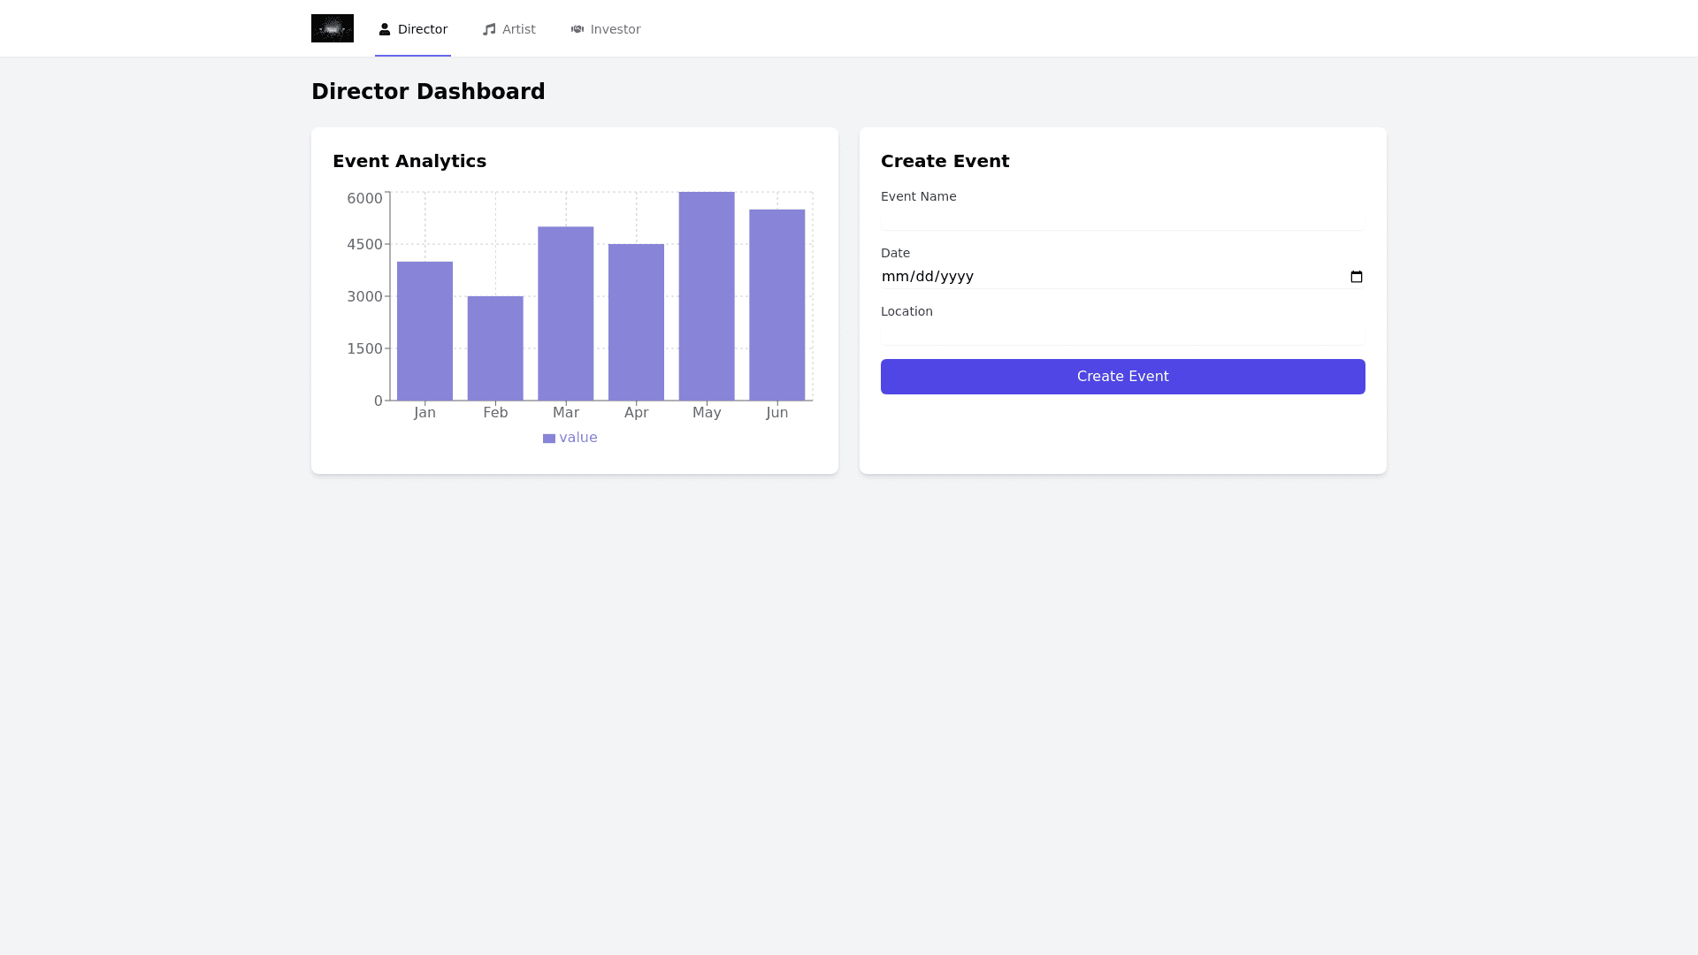The width and height of the screenshot is (1698, 955).
Task: Click the May bar in chart
Action: (707, 296)
